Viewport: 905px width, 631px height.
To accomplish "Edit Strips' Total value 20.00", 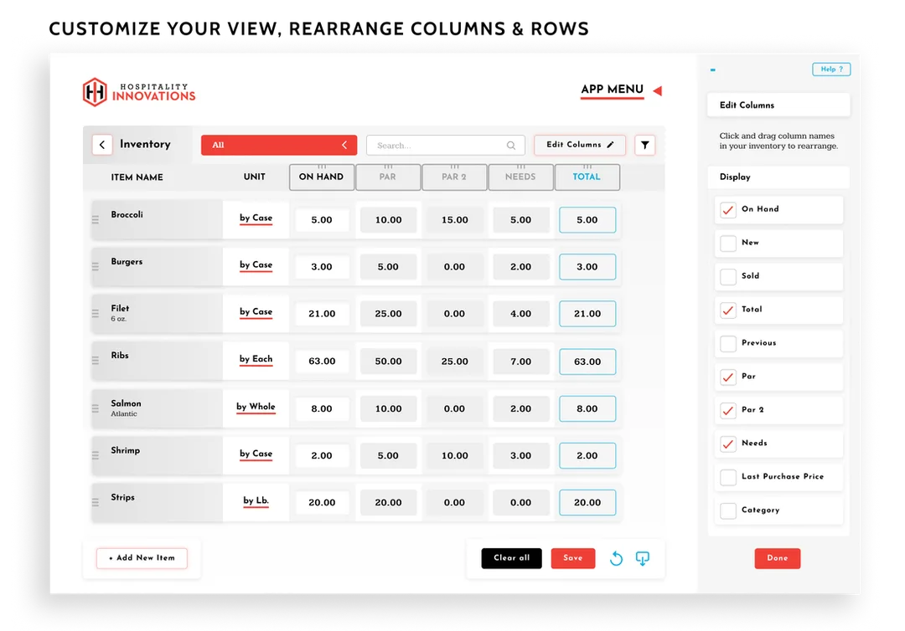I will pos(587,502).
